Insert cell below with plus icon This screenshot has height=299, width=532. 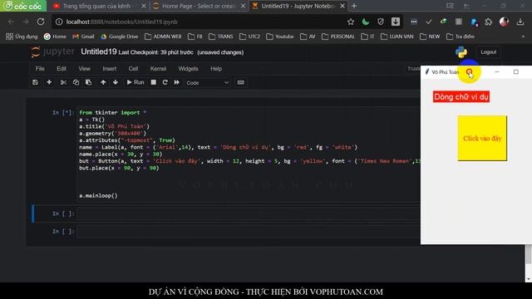pos(49,82)
